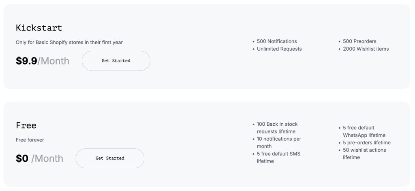This screenshot has height=191, width=415.
Task: Select the Kickstart plan heading
Action: point(39,28)
